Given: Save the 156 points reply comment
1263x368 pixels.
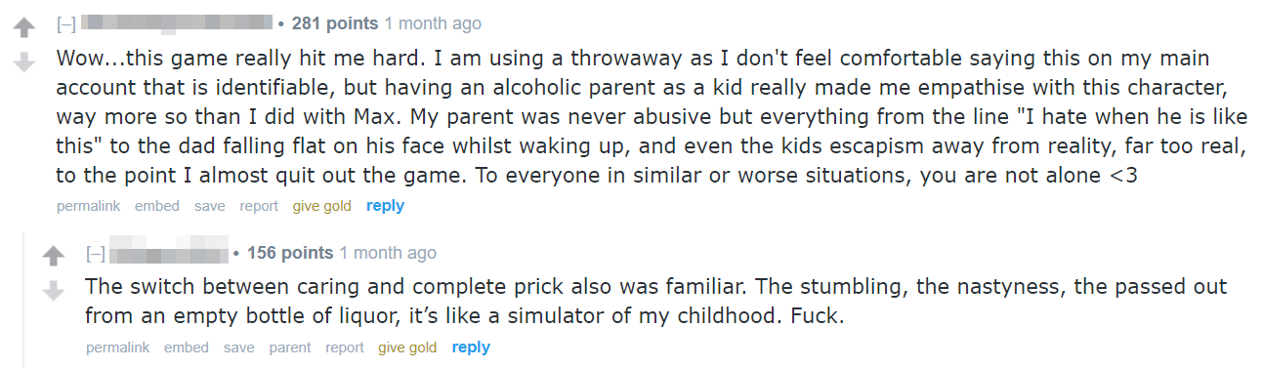Looking at the screenshot, I should pos(239,348).
